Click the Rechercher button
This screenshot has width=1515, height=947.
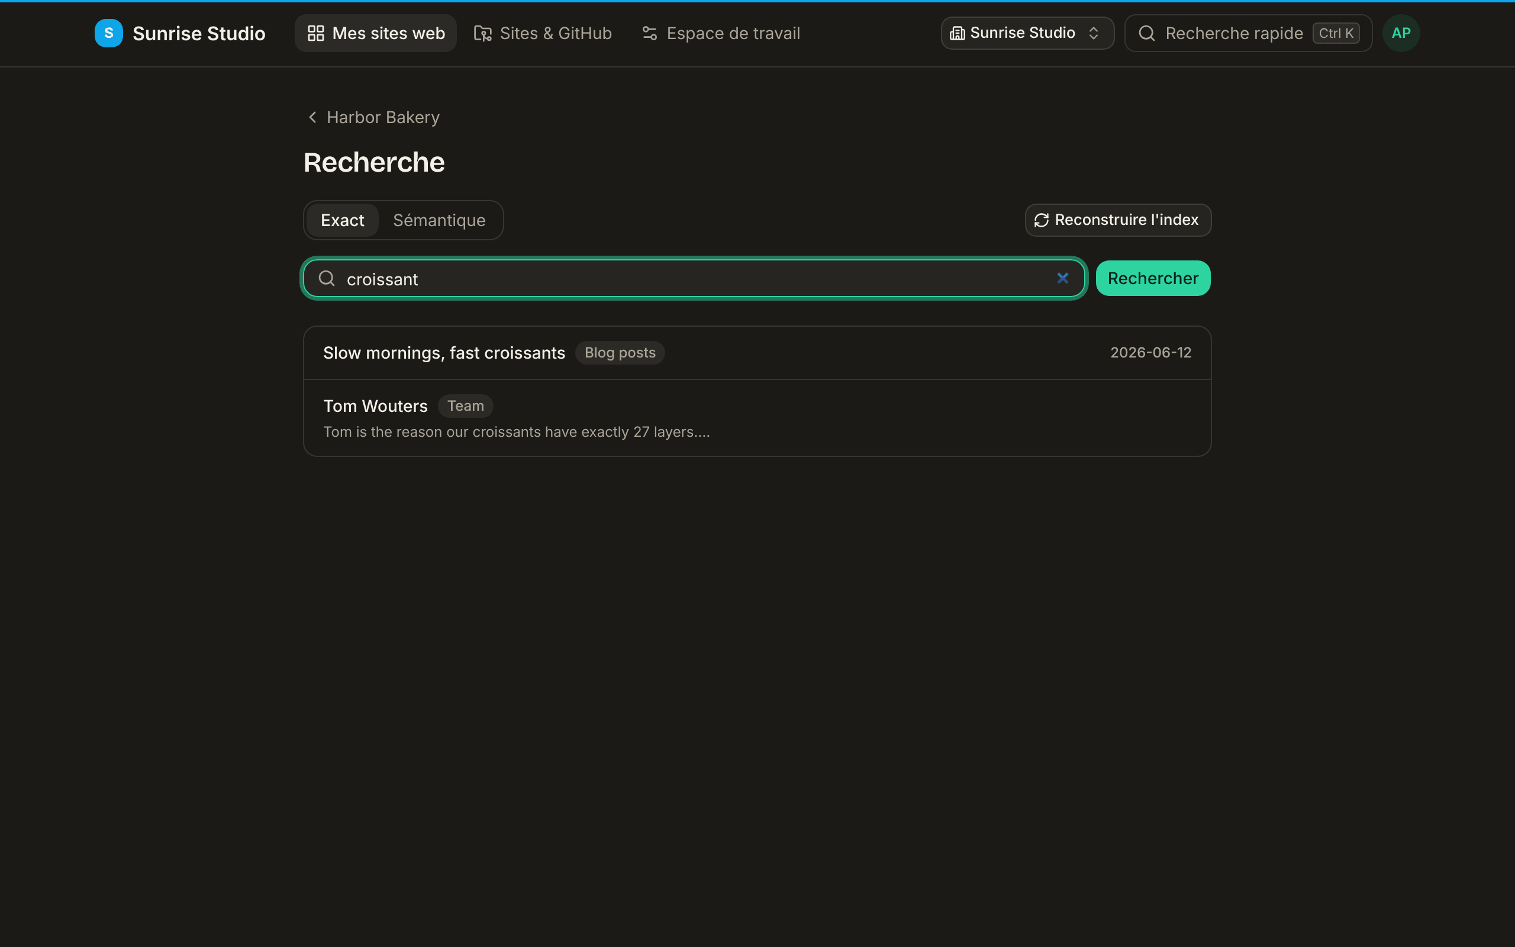1153,278
